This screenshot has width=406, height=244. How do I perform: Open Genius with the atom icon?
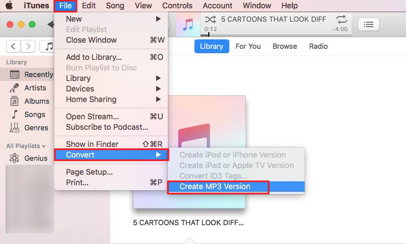click(14, 158)
